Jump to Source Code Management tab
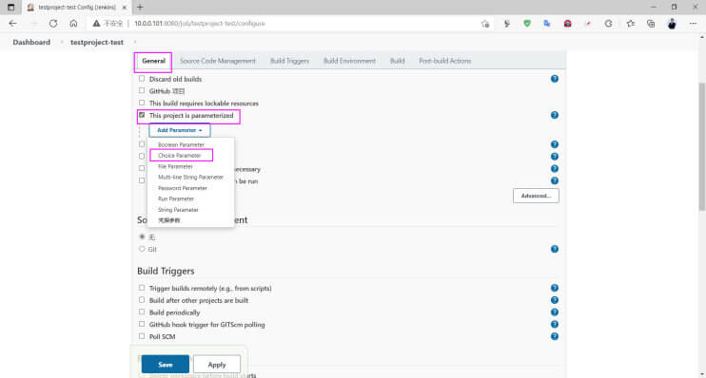706x378 pixels. [x=218, y=61]
